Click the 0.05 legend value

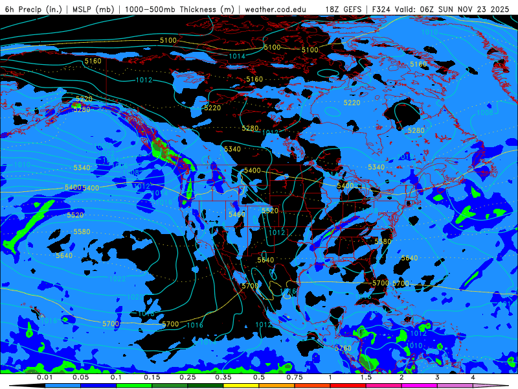coord(80,377)
